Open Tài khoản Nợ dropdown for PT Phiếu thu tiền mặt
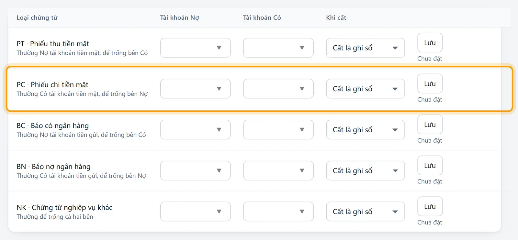This screenshot has width=518, height=240. tap(195, 48)
